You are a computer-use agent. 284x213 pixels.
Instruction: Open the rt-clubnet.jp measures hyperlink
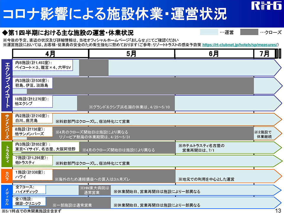click(240, 45)
